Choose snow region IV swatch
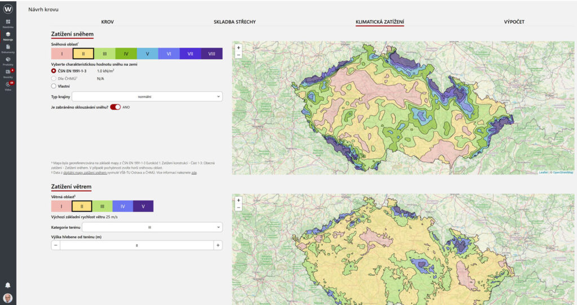Viewport: 577px width, 305px height. (x=126, y=54)
